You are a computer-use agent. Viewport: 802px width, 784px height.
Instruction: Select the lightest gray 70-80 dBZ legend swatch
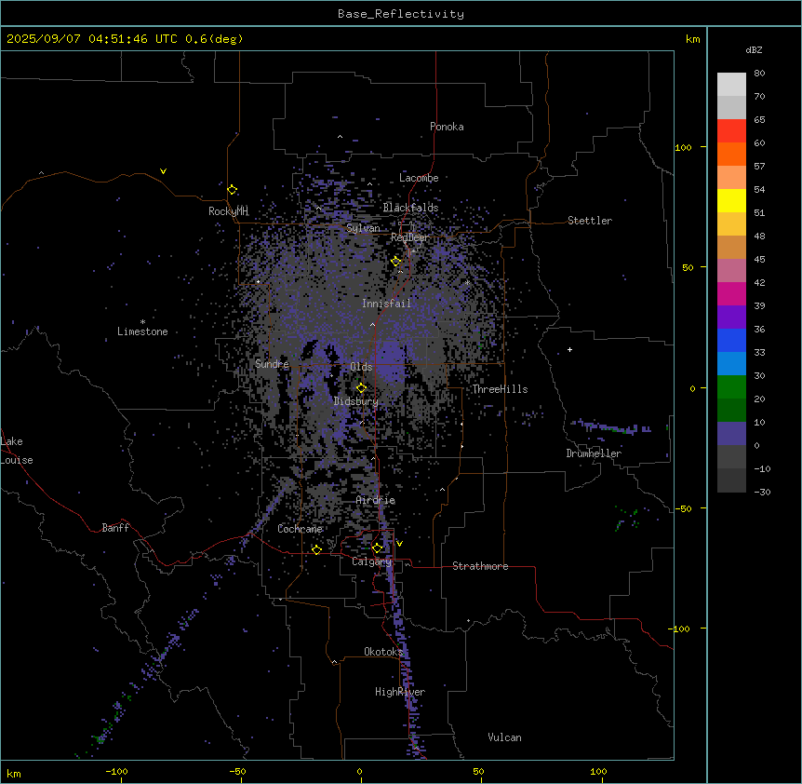tap(731, 85)
